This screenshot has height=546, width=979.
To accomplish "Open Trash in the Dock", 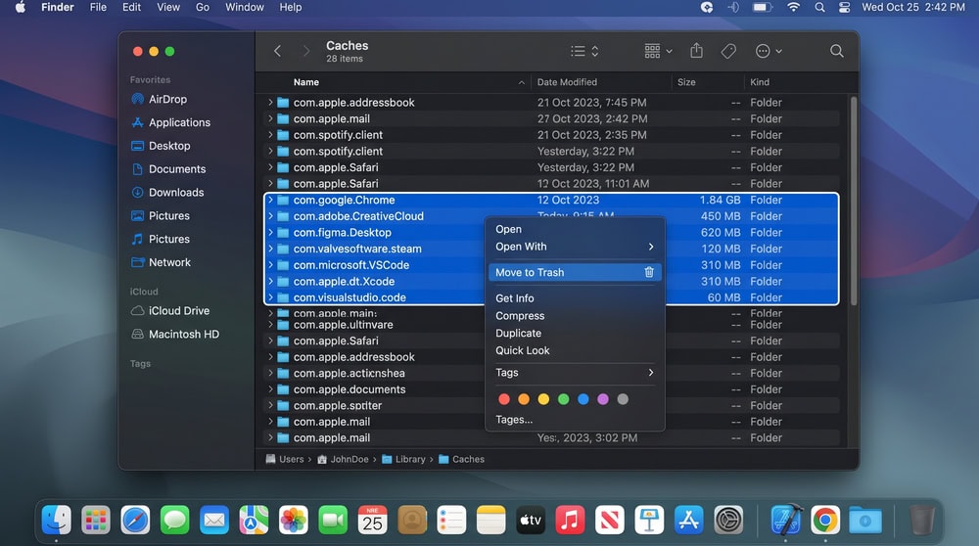I will (x=921, y=520).
